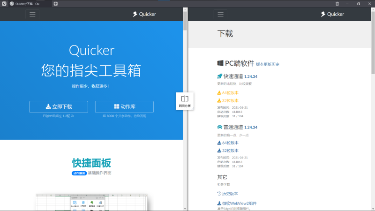Click the right page scrollbar thumb
Screen dimensions: 375x211
373,43
